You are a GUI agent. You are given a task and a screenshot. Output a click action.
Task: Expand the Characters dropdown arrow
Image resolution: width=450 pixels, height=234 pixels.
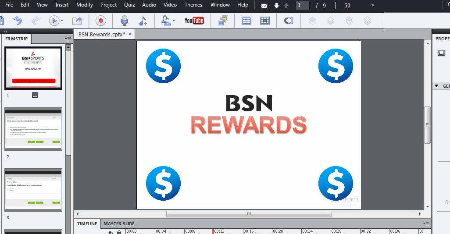click(174, 21)
